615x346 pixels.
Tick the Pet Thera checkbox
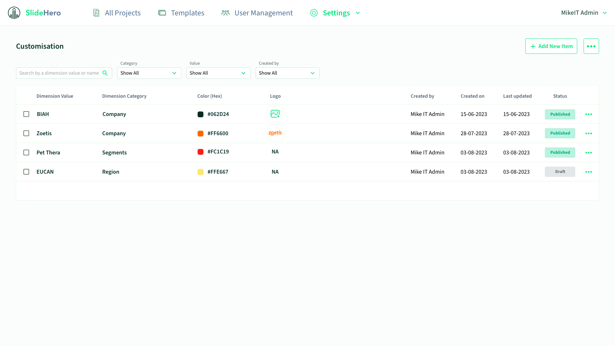(x=26, y=152)
